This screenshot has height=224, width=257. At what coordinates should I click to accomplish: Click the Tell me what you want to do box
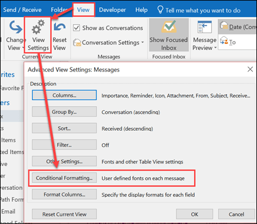point(203,10)
